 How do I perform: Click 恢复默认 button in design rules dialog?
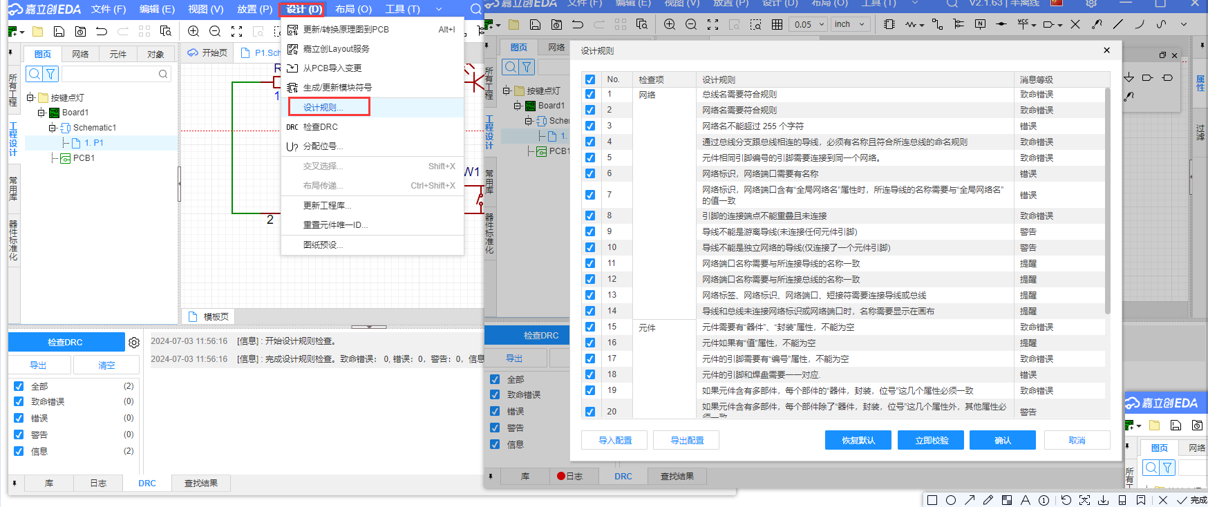coord(858,440)
